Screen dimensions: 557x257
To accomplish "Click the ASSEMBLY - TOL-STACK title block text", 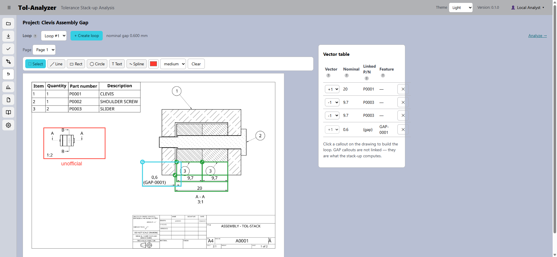I will 241,226.
